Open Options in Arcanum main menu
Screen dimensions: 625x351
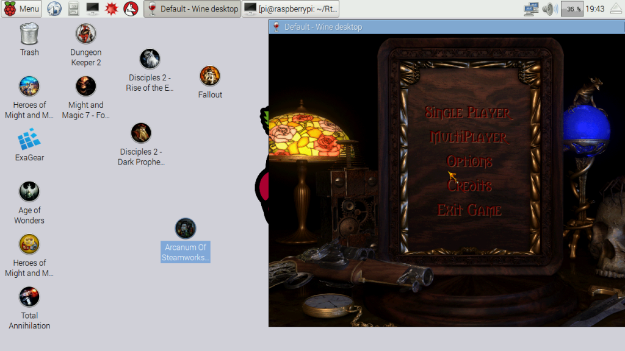(x=469, y=161)
